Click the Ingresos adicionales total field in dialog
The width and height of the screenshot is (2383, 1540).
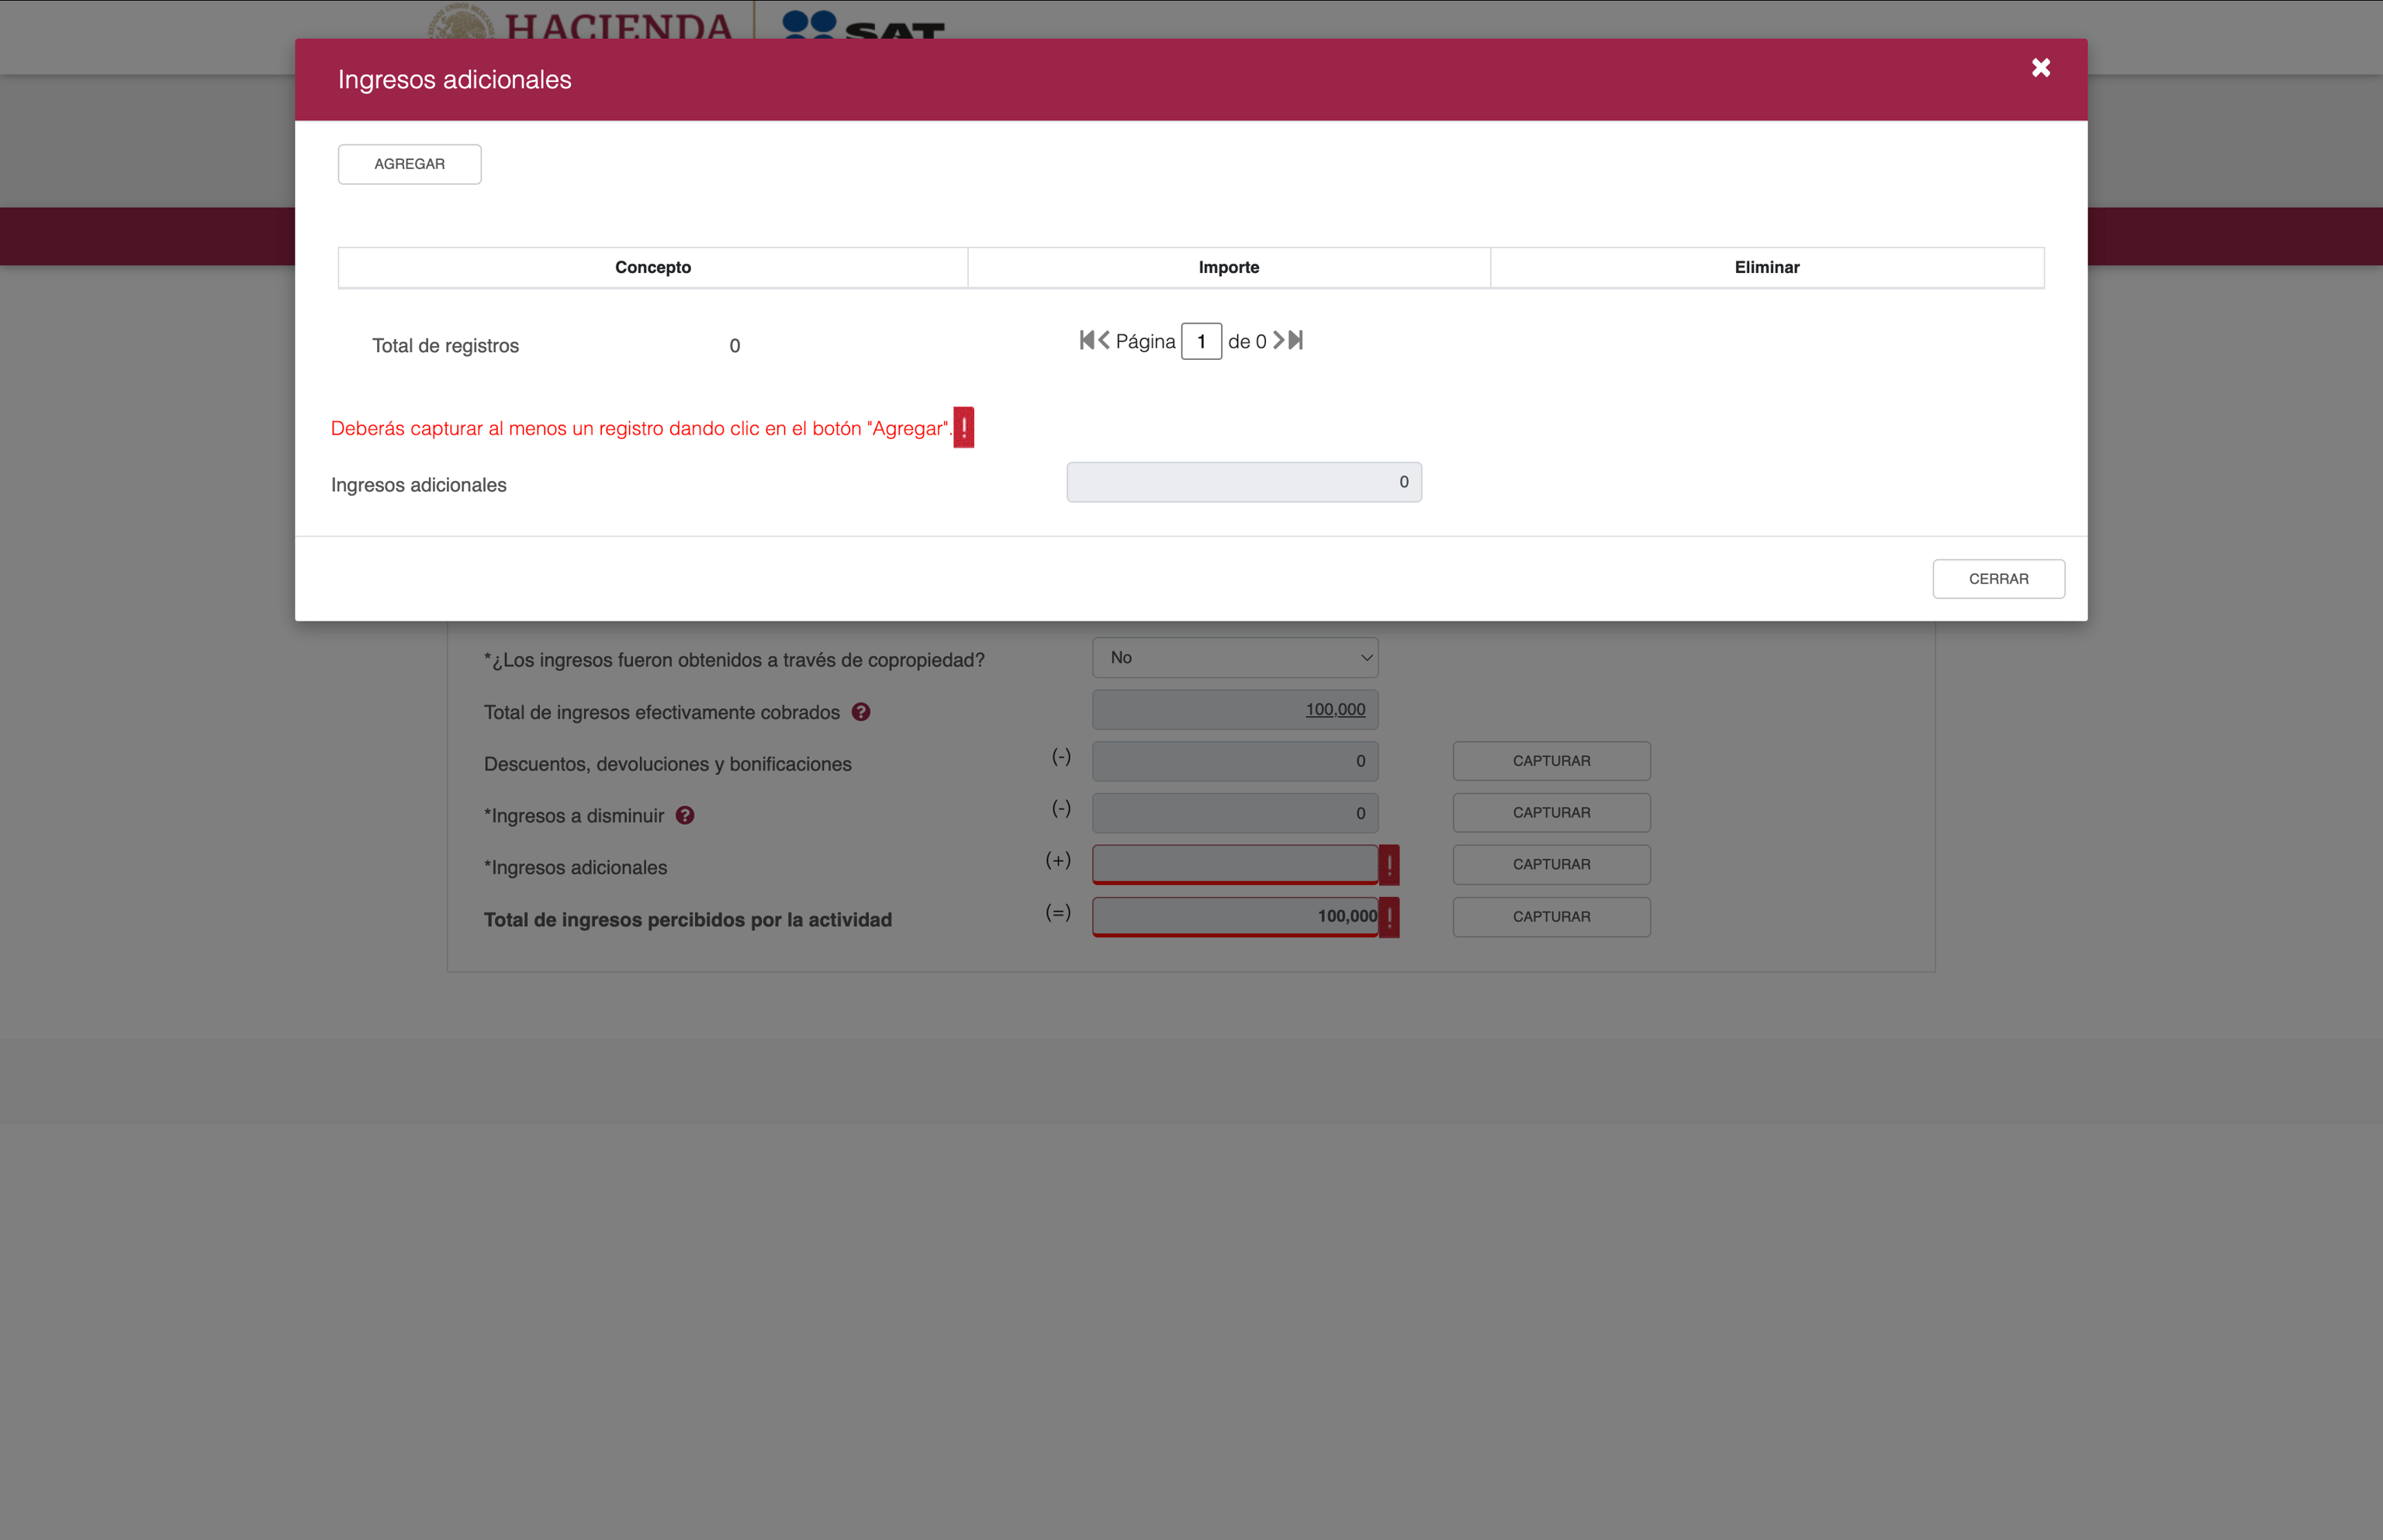[x=1243, y=482]
